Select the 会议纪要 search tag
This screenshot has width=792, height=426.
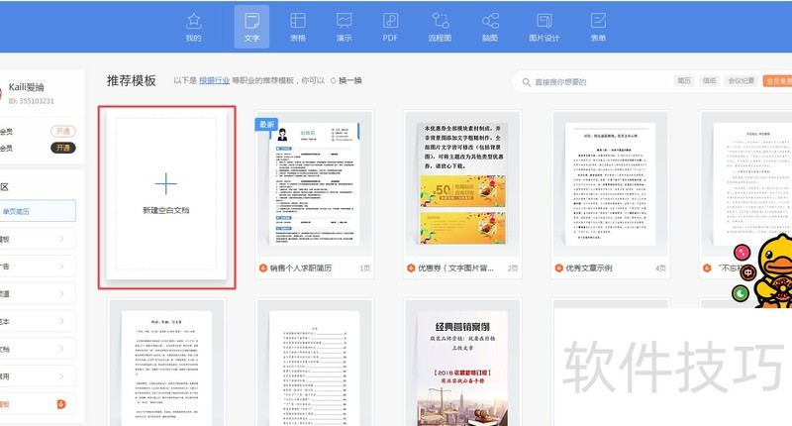click(741, 81)
